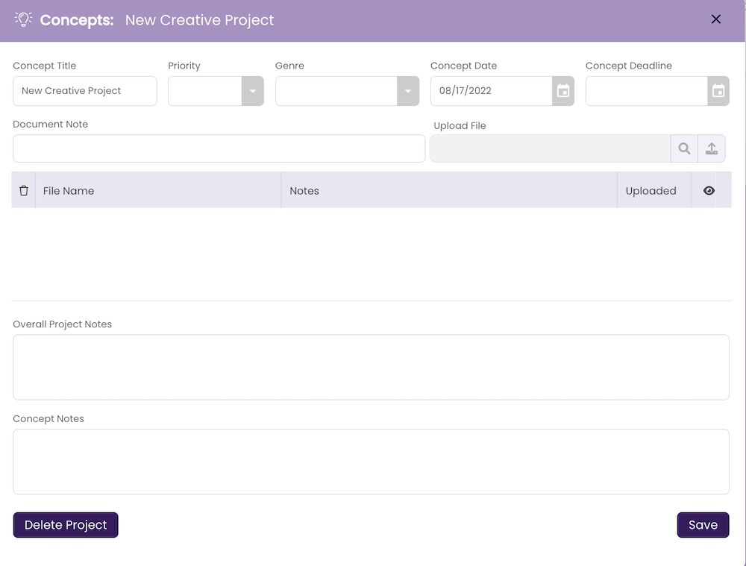Toggle the eye visibility icon in table header
Screen dimensions: 746x566
click(x=709, y=191)
